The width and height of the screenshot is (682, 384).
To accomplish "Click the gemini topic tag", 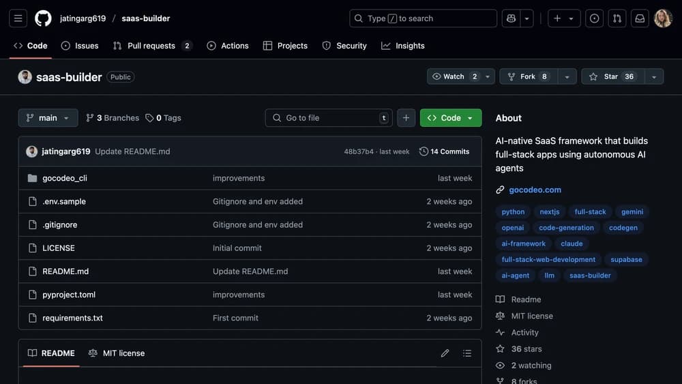I will coord(632,212).
